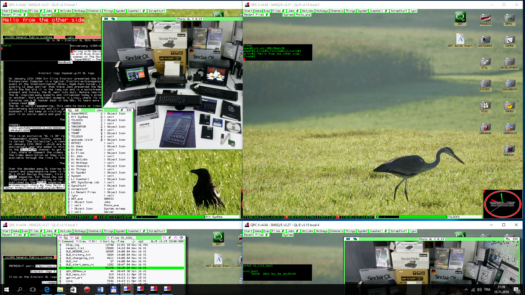Open the Windows Store from the taskbar
Screen dimensions: 525x295
point(74,289)
